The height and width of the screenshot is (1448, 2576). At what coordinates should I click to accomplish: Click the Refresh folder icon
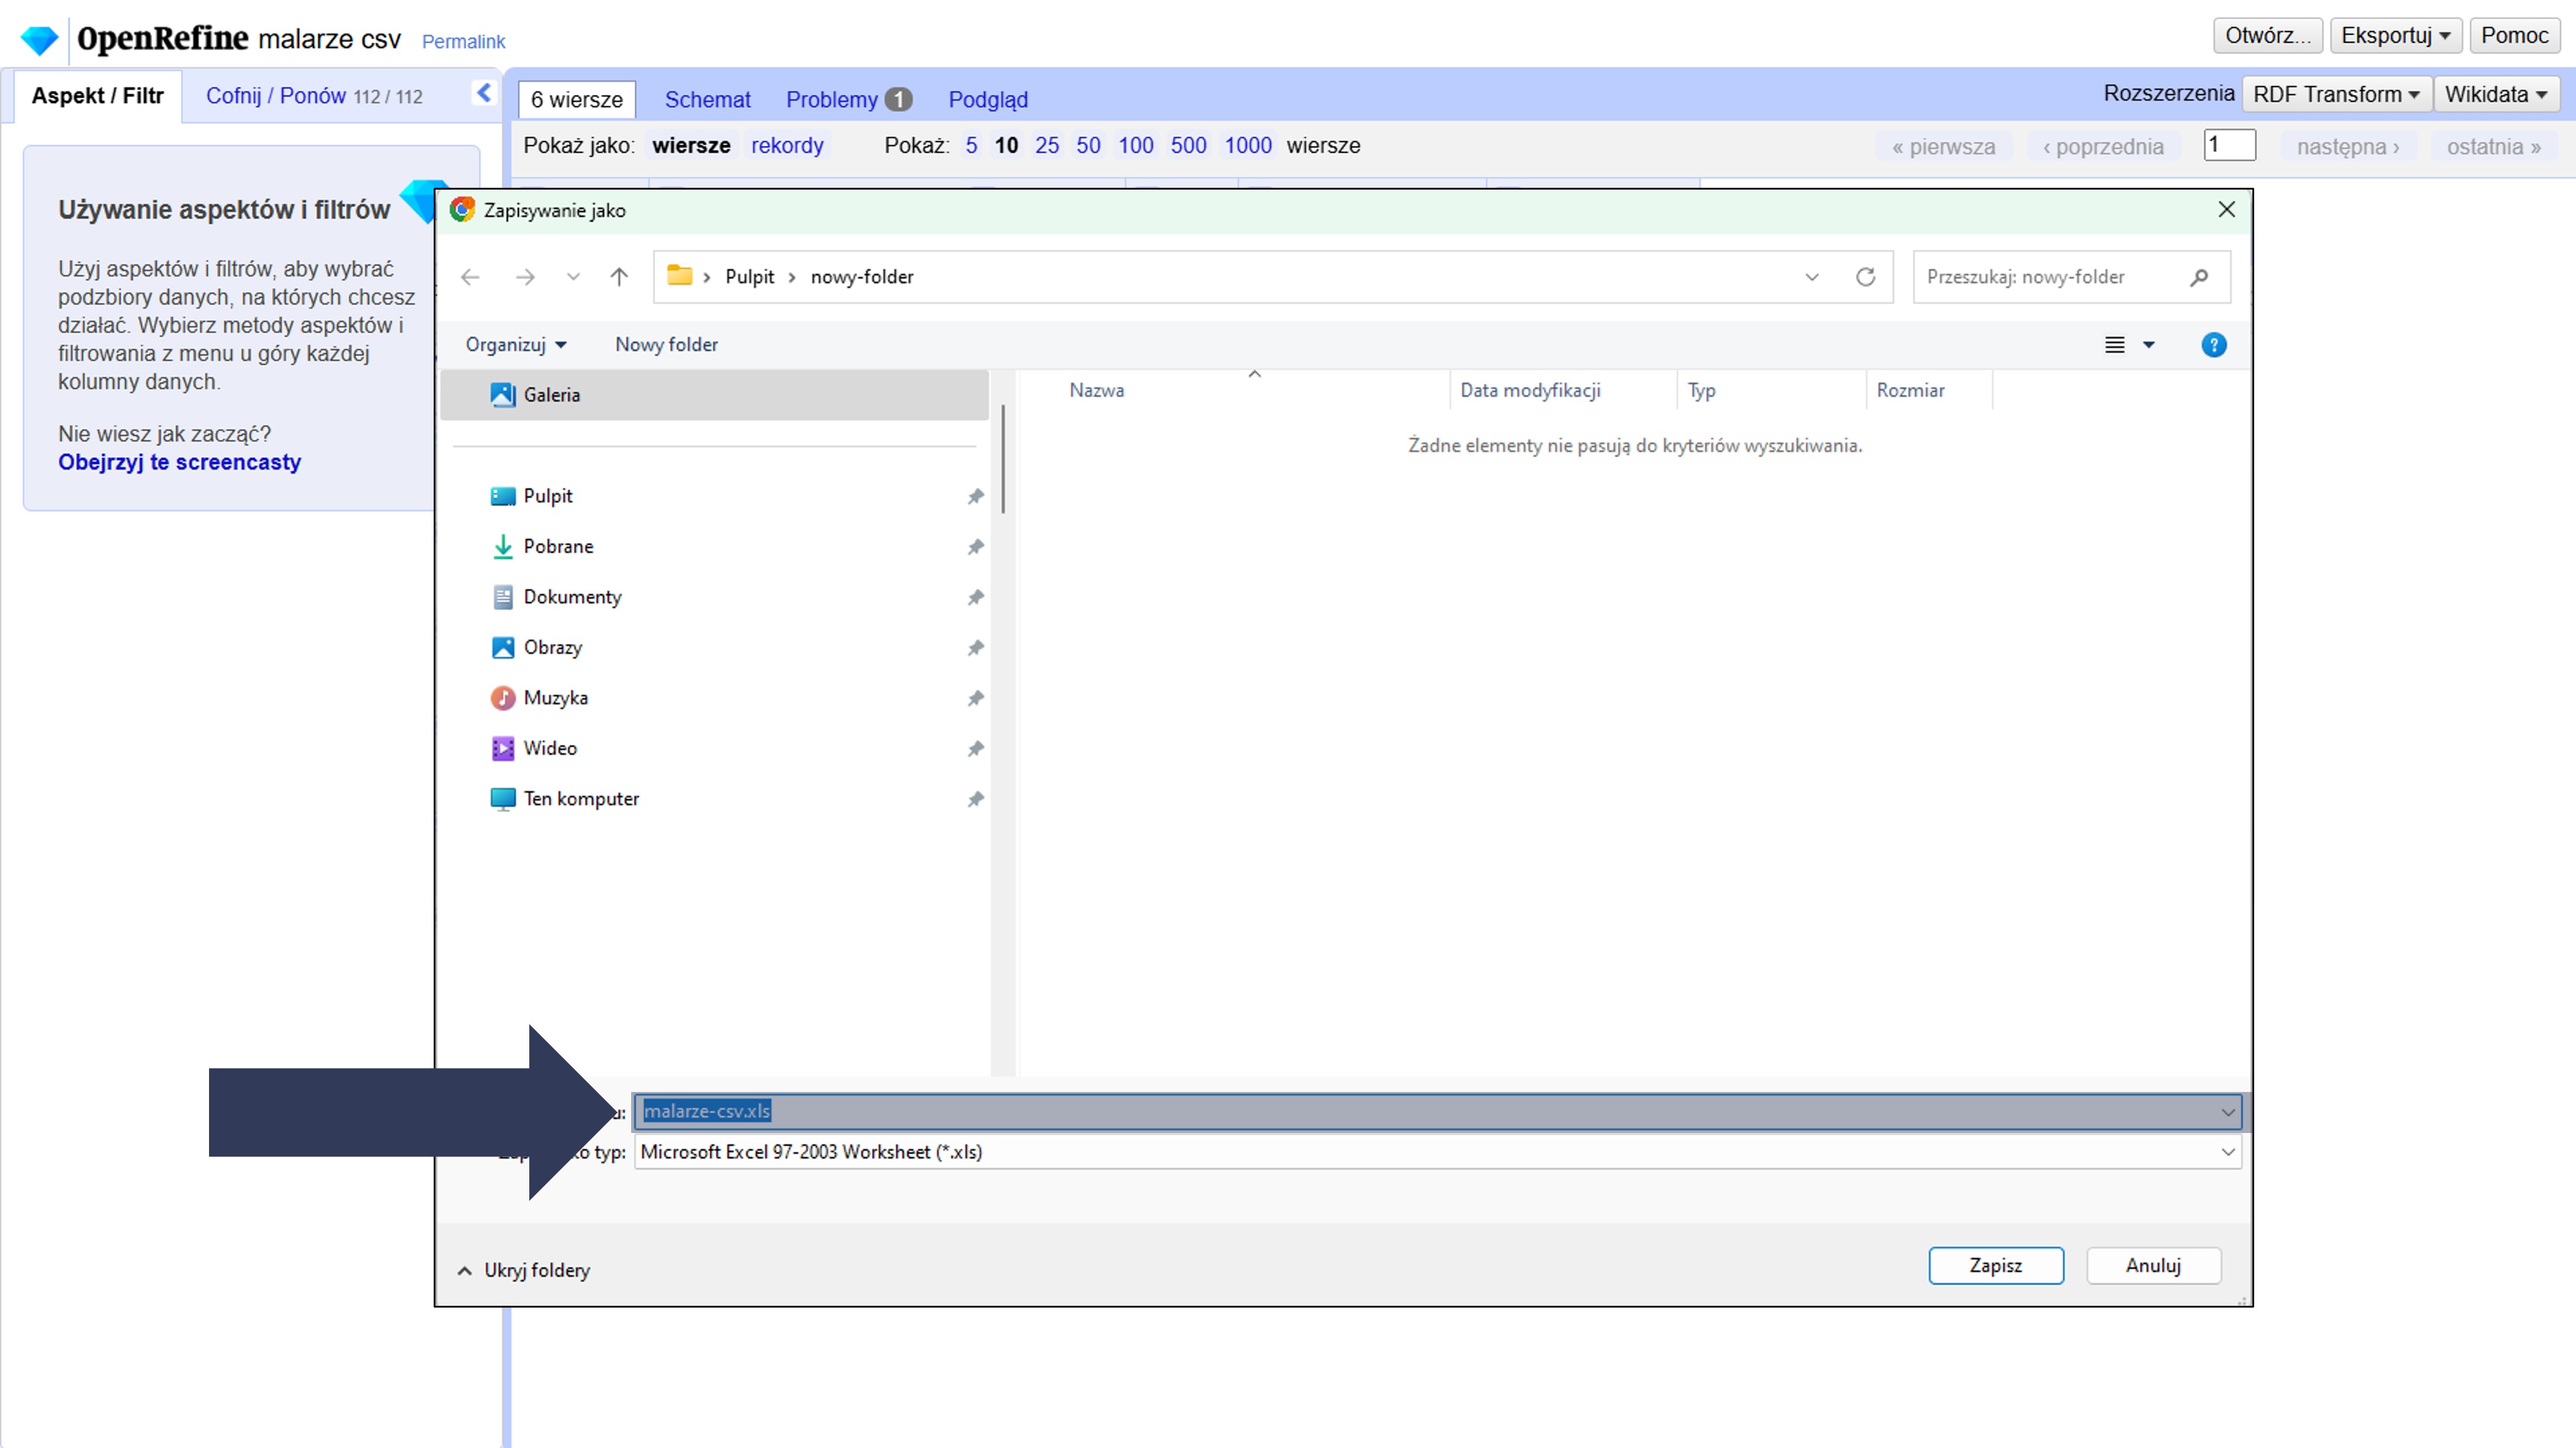[x=1865, y=277]
